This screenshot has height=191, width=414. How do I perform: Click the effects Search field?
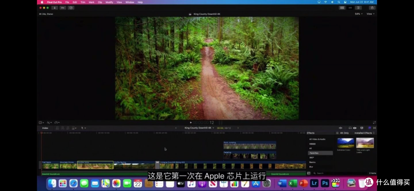click(339, 173)
